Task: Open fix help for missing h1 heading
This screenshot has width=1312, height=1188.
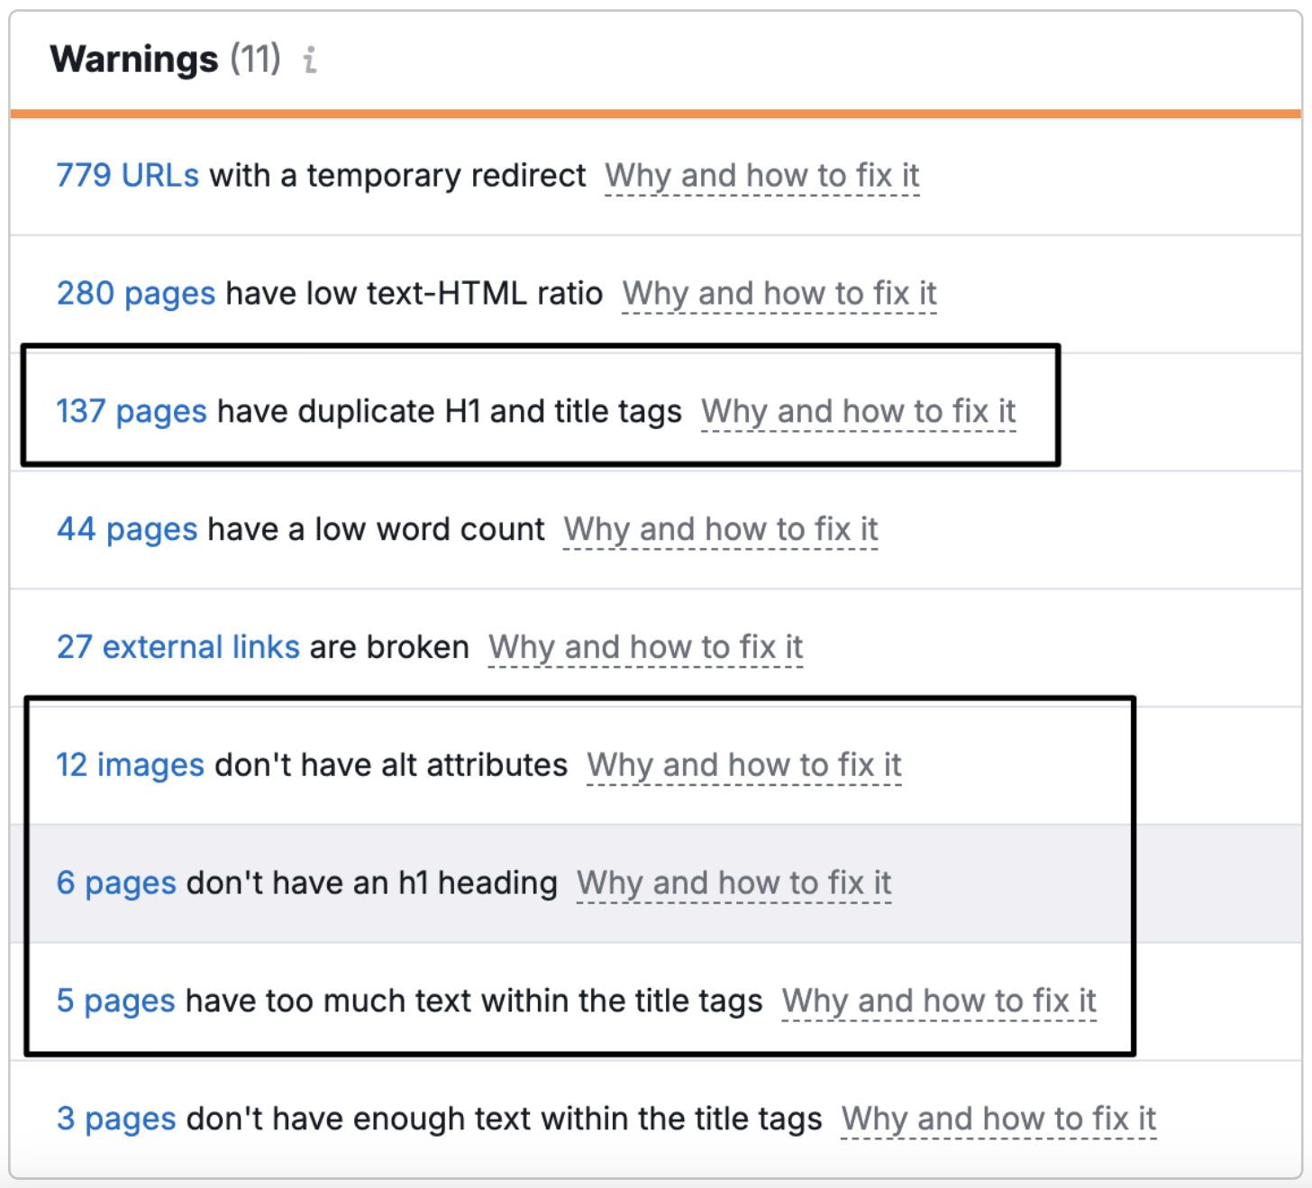Action: pos(734,882)
